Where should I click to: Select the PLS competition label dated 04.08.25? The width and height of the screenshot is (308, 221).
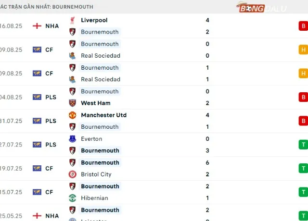(x=51, y=97)
